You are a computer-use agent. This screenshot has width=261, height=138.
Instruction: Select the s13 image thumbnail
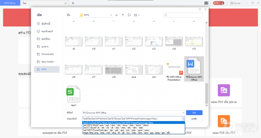(x=154, y=41)
